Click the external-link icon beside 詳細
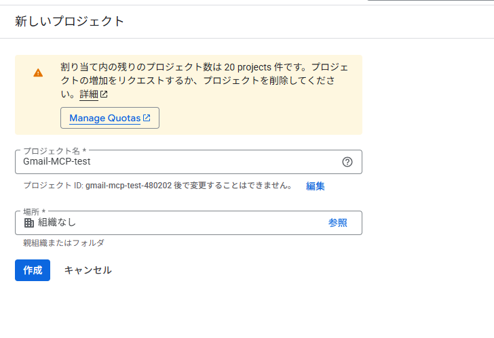The image size is (494, 338). (104, 94)
